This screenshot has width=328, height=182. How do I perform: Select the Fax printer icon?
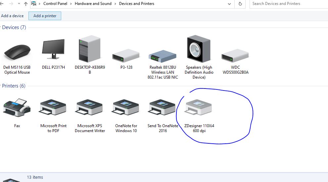click(17, 107)
